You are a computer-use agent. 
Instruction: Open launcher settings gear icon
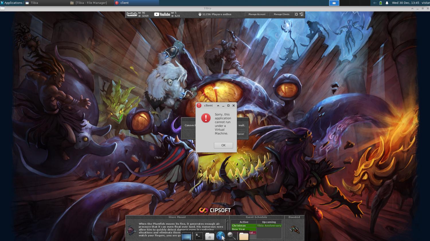coord(296,14)
